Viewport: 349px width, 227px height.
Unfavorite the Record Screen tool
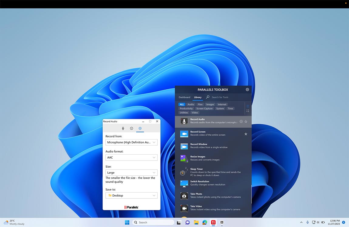[x=246, y=134]
